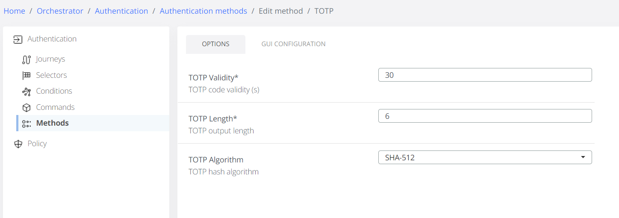Viewport: 619px width, 218px height.
Task: Click the Journeys route icon
Action: click(27, 59)
